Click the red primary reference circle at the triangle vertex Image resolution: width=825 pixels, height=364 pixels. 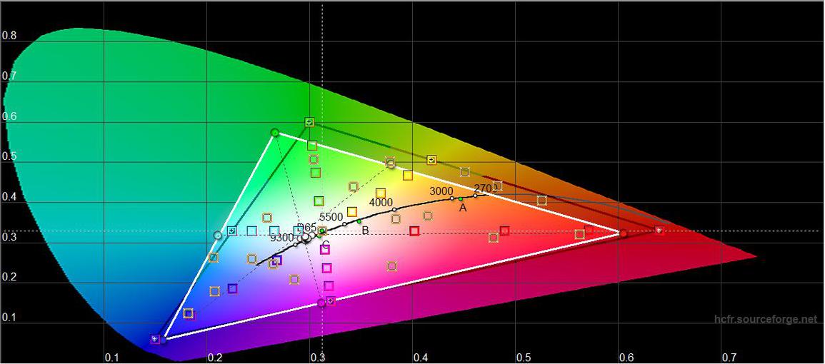pyautogui.click(x=623, y=233)
